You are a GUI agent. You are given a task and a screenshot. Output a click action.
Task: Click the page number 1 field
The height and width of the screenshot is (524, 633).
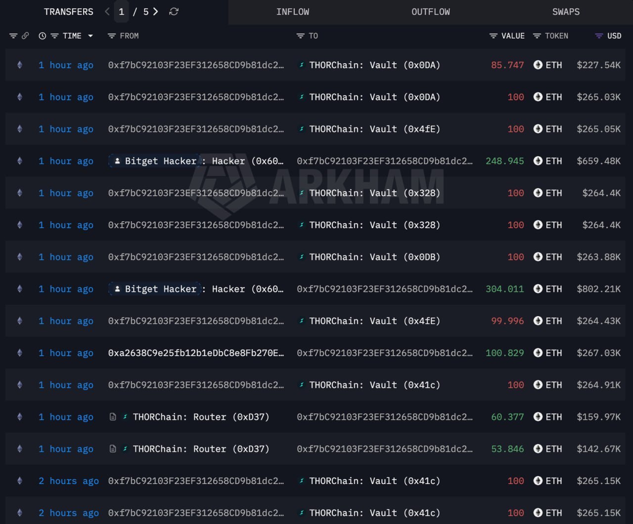(x=121, y=12)
